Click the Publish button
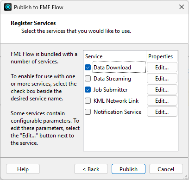 [x=128, y=169]
